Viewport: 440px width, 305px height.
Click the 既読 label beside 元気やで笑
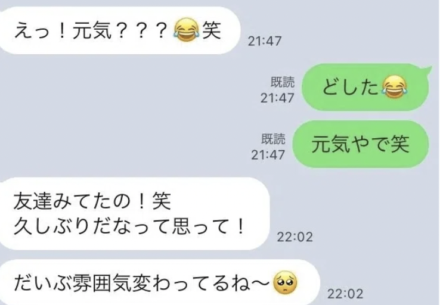click(x=273, y=139)
